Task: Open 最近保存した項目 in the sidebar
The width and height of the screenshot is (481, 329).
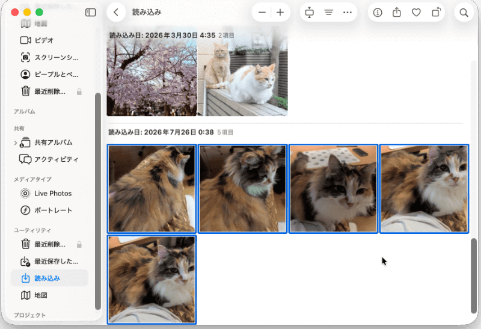Action: click(50, 261)
